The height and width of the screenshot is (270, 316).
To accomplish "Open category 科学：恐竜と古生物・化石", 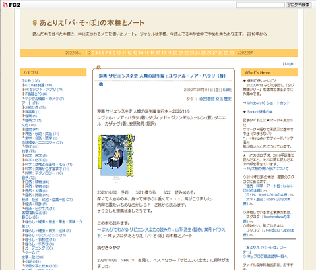I will click(49, 165).
